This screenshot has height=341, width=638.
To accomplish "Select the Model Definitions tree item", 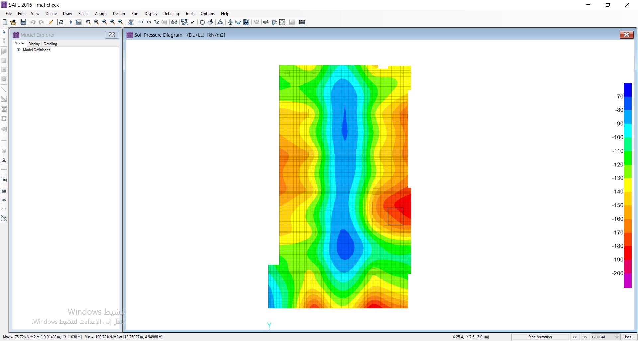I will pos(36,50).
